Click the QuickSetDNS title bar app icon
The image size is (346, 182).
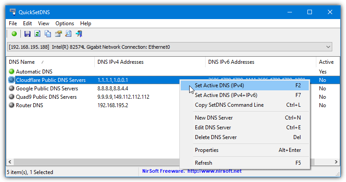(x=13, y=12)
